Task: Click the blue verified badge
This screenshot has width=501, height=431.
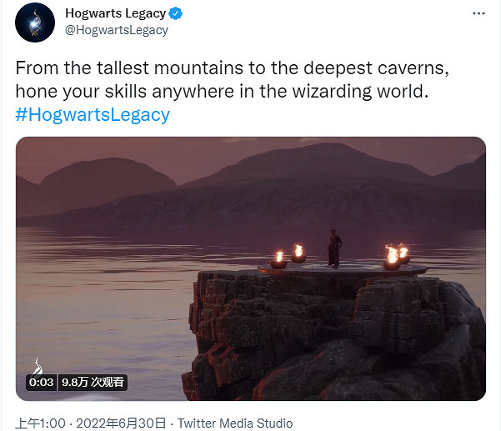Action: pyautogui.click(x=175, y=13)
